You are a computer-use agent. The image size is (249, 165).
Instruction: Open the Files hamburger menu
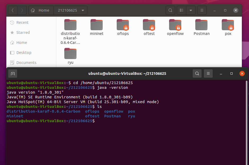pyautogui.click(x=202, y=10)
